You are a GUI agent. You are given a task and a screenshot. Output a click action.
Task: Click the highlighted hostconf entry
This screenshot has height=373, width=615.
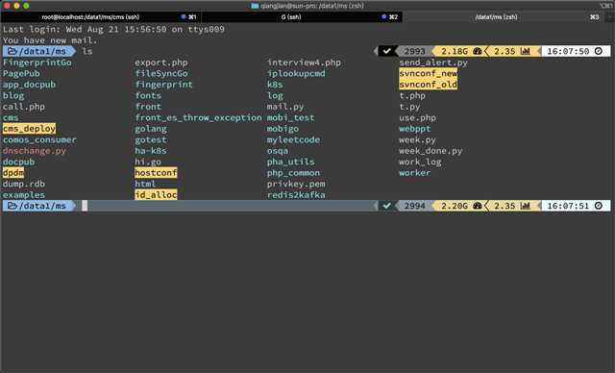156,173
